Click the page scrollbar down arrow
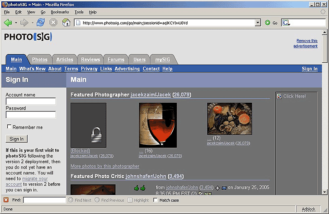This screenshot has height=214, width=329. click(324, 192)
